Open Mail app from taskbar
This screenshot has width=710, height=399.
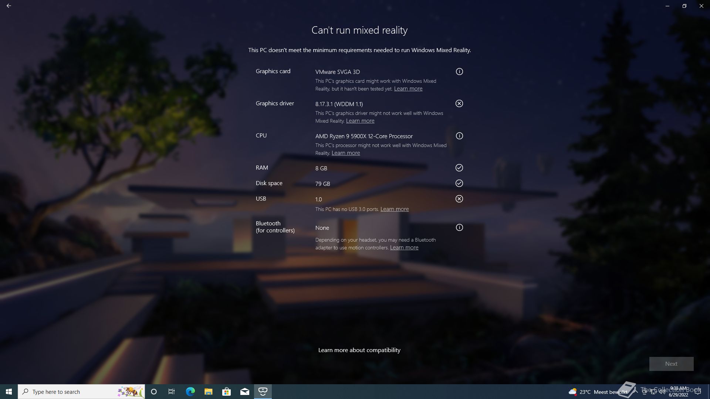pos(244,392)
